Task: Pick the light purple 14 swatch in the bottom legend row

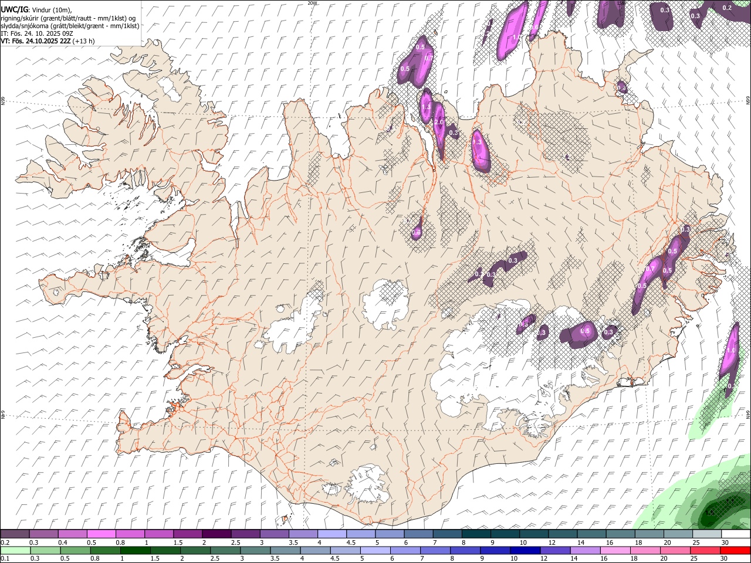Action: coord(586,550)
